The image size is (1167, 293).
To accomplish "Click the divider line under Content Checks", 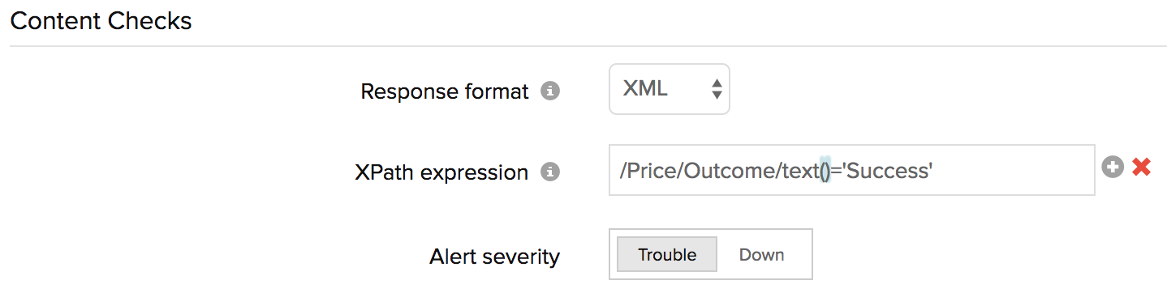I will 588,46.
